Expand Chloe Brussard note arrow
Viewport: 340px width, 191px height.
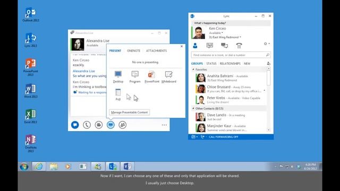coord(265,91)
